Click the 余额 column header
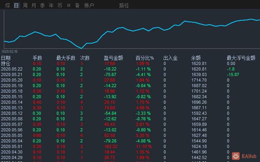 pyautogui.click(x=196, y=58)
